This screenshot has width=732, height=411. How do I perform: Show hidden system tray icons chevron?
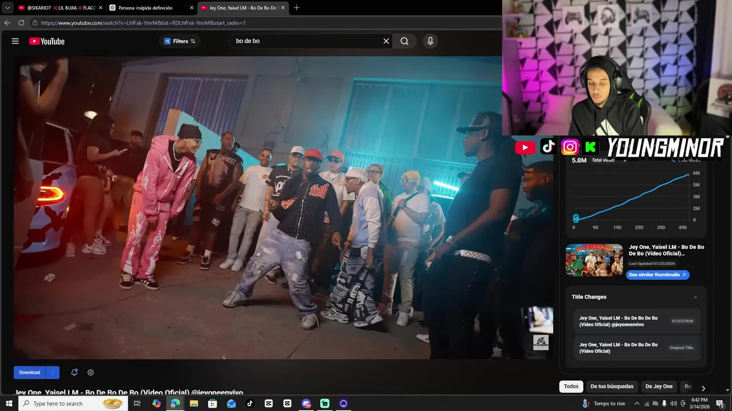[637, 404]
